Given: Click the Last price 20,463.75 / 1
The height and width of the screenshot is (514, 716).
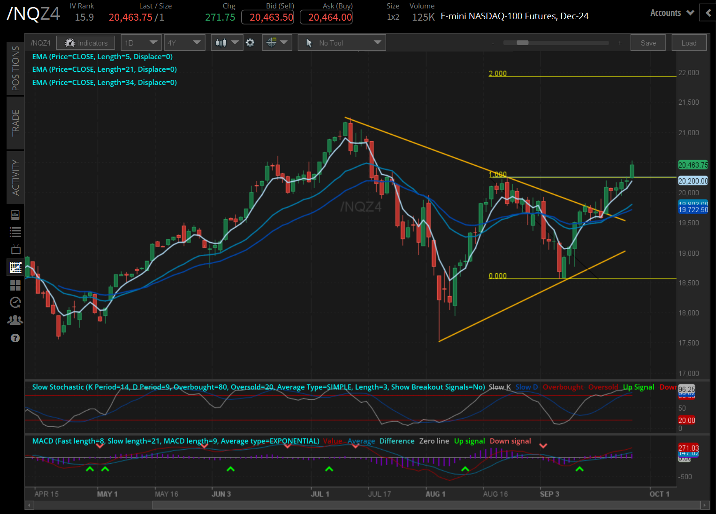Looking at the screenshot, I should pos(137,17).
